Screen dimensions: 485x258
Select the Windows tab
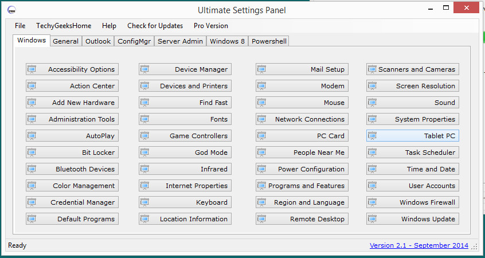point(32,40)
